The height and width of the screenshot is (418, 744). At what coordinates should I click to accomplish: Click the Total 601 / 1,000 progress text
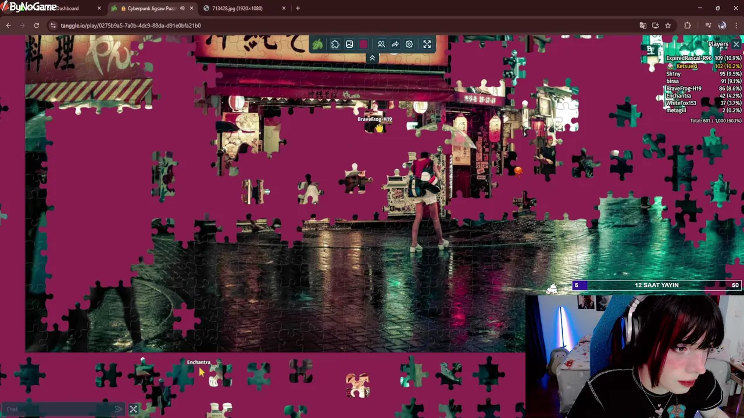tap(716, 121)
